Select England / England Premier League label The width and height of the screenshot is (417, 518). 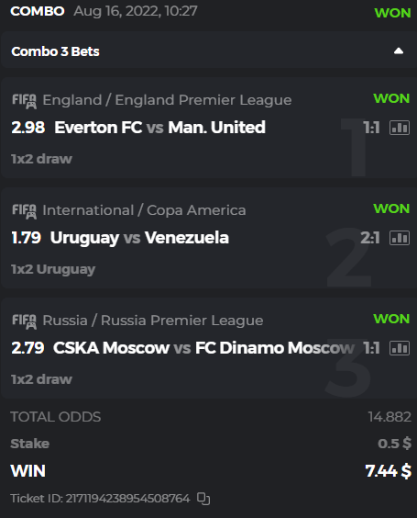click(x=167, y=100)
